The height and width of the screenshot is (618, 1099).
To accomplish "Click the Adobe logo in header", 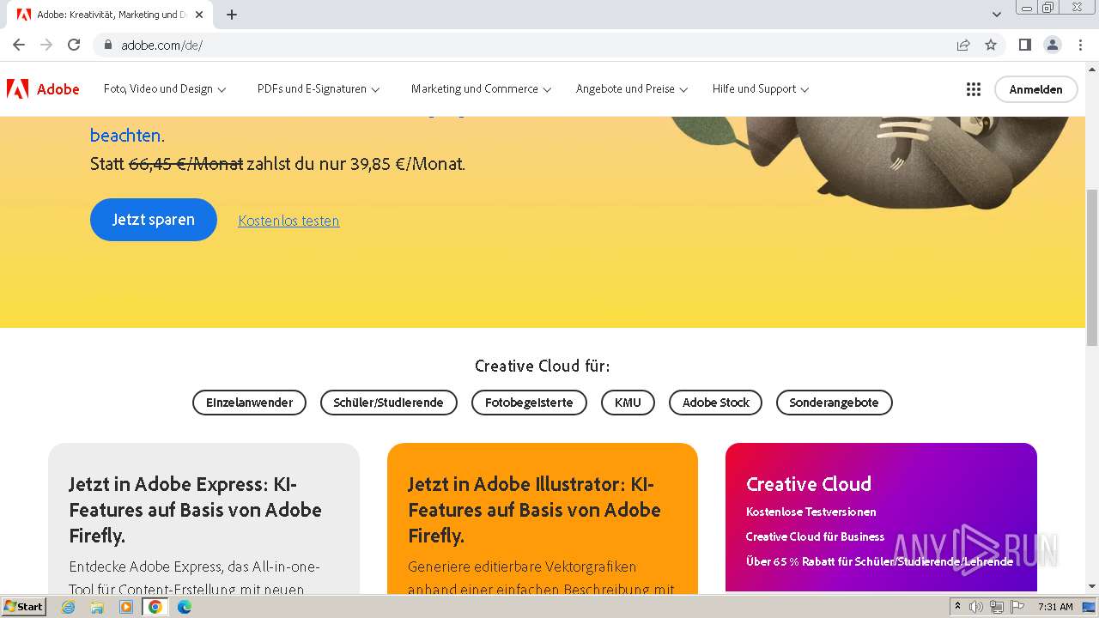I will click(43, 88).
